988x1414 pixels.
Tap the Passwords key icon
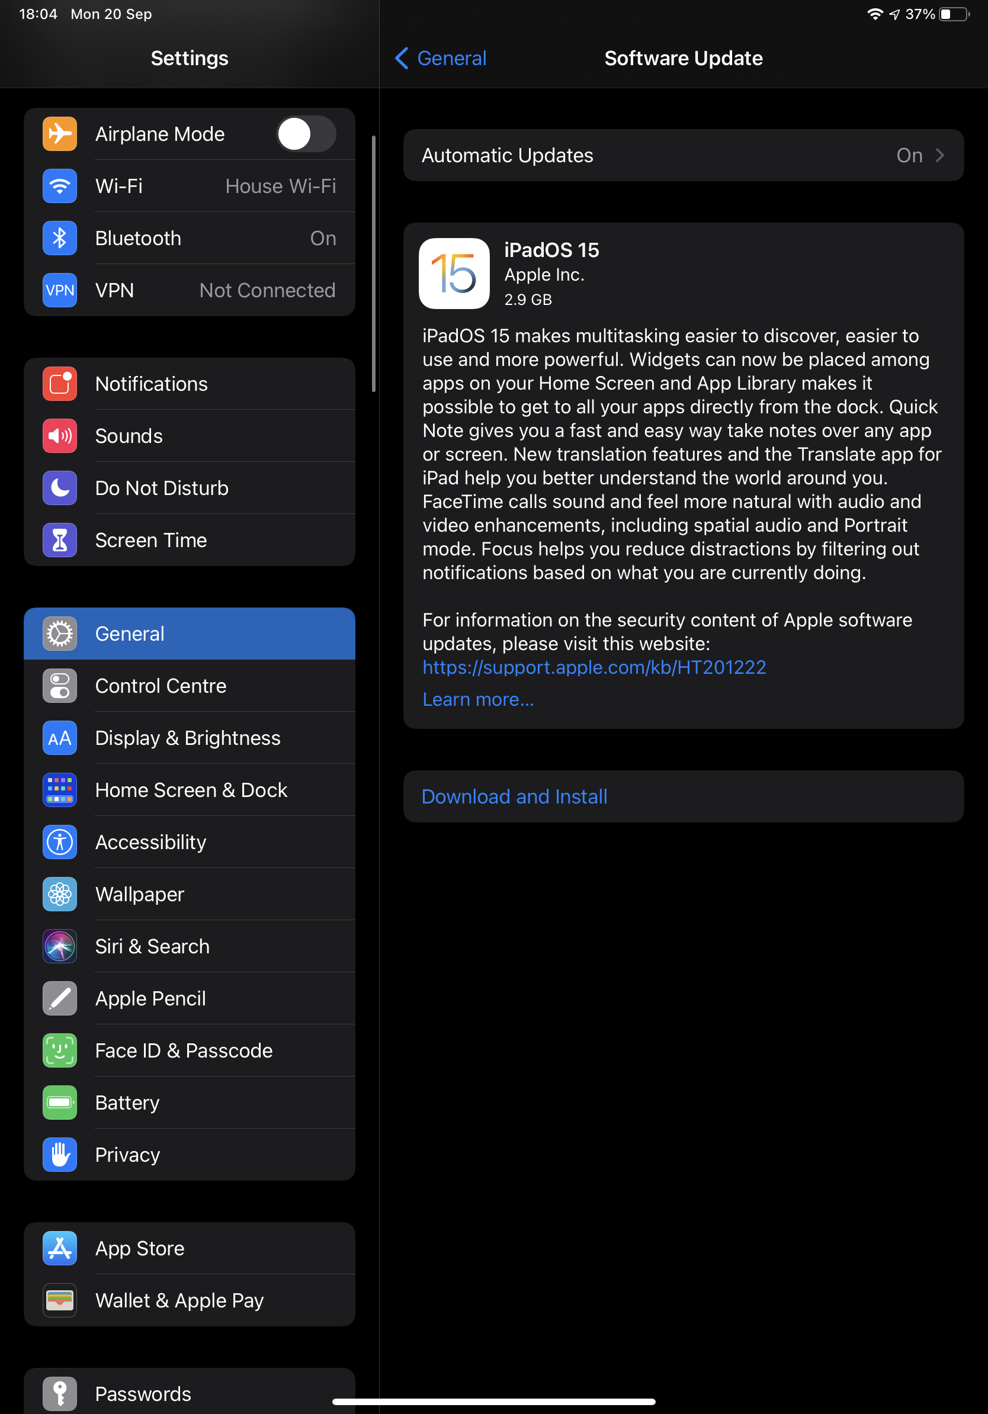(60, 1394)
